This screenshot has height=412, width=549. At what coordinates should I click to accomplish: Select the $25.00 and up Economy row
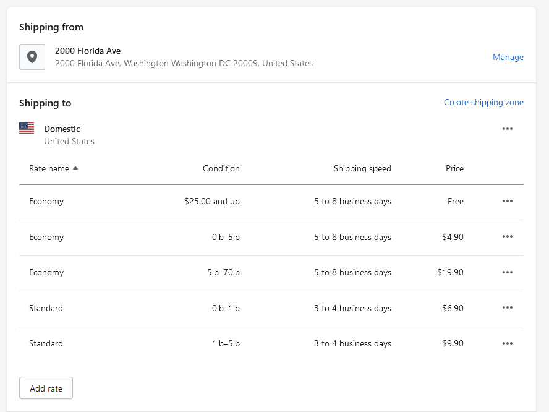click(x=212, y=202)
